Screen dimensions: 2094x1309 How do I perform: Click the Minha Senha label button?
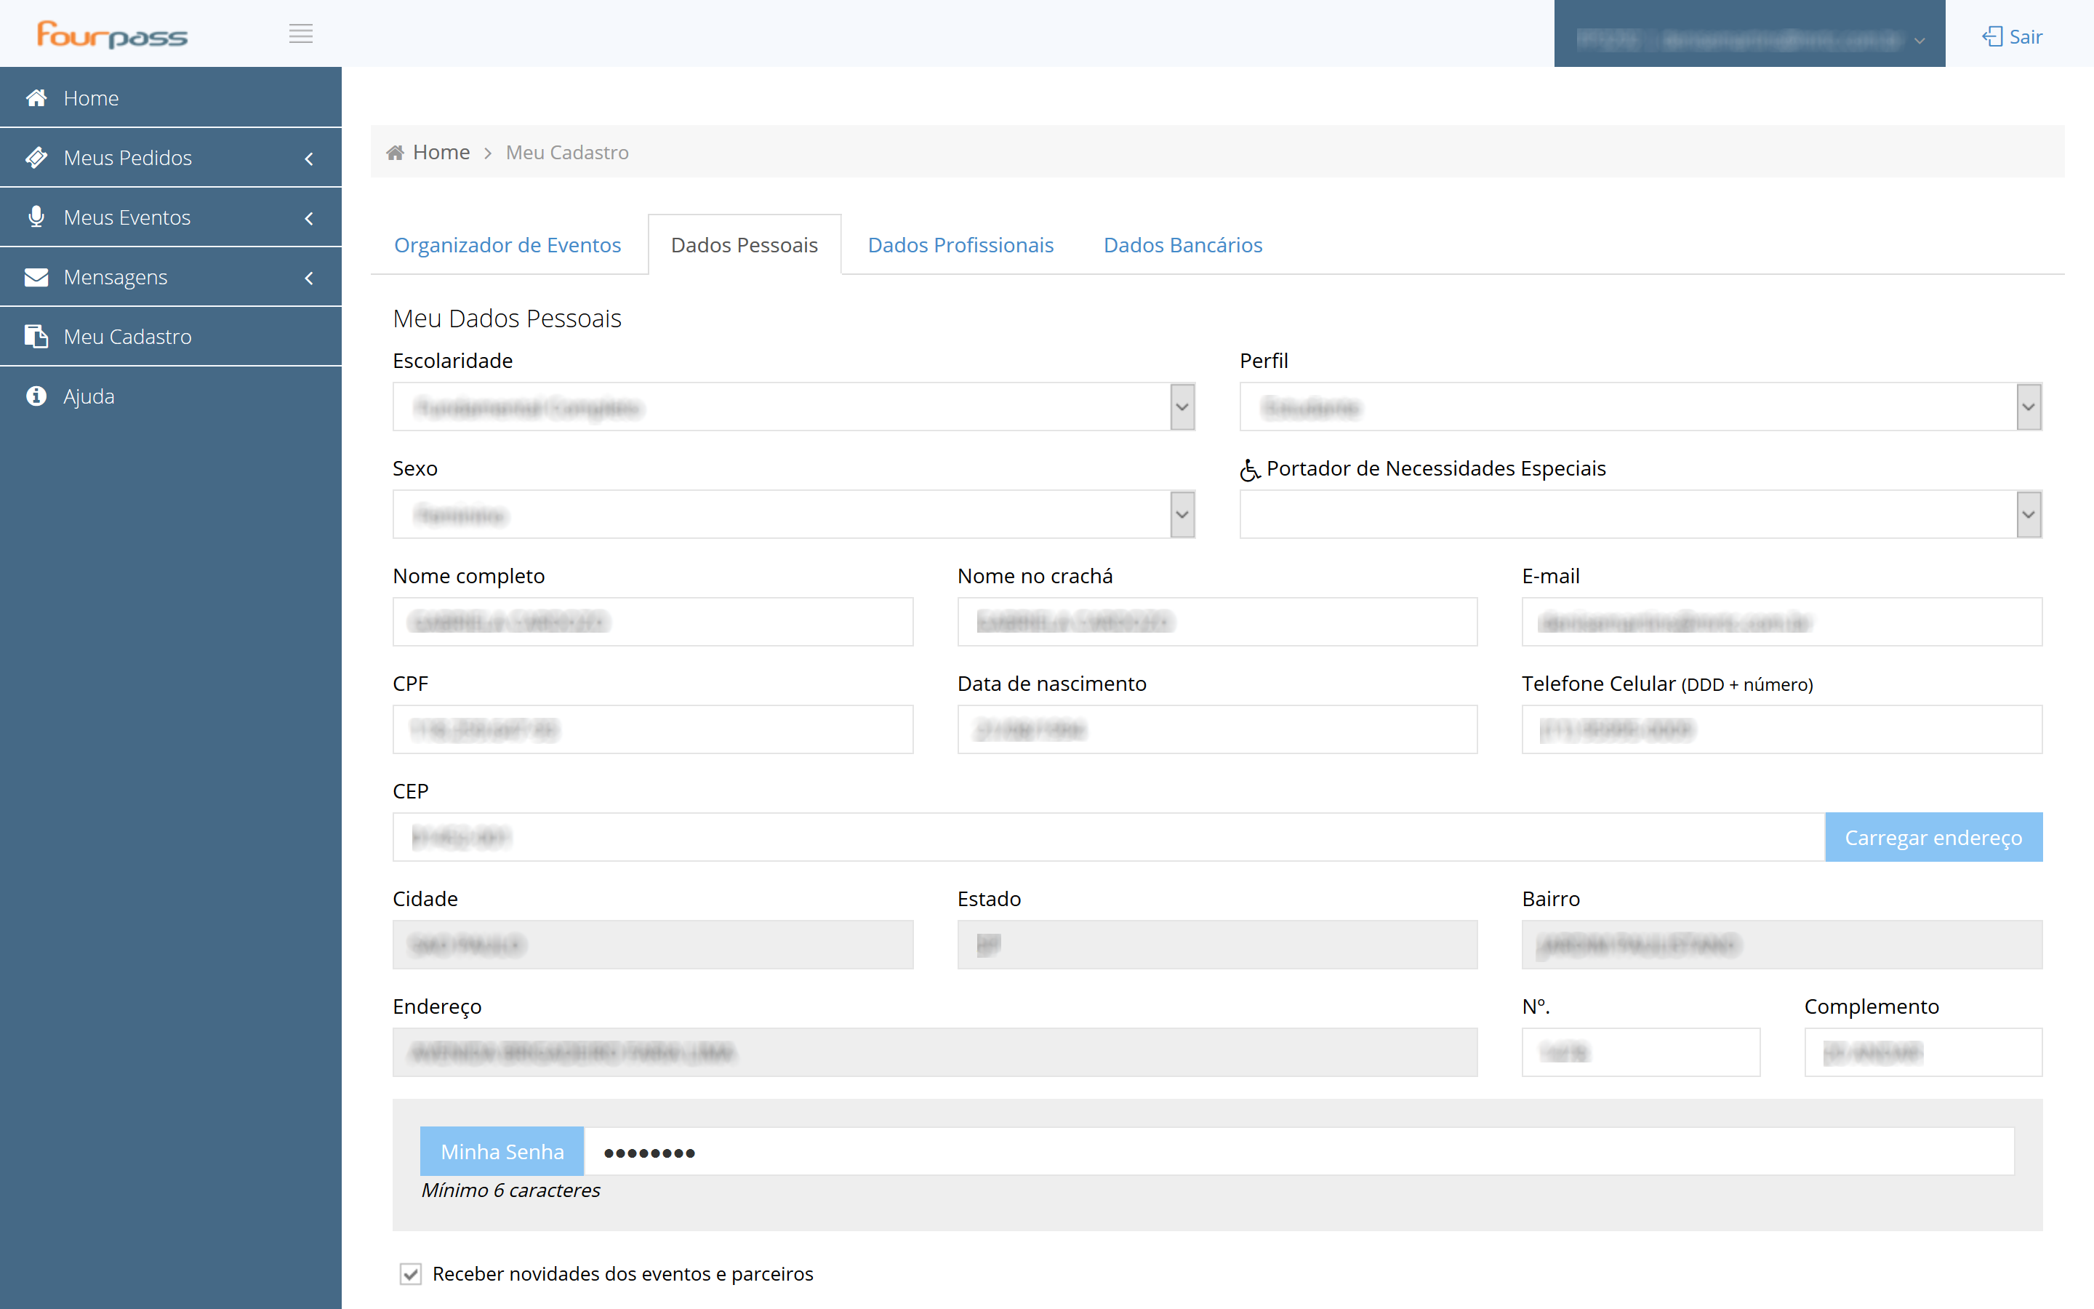pyautogui.click(x=502, y=1151)
